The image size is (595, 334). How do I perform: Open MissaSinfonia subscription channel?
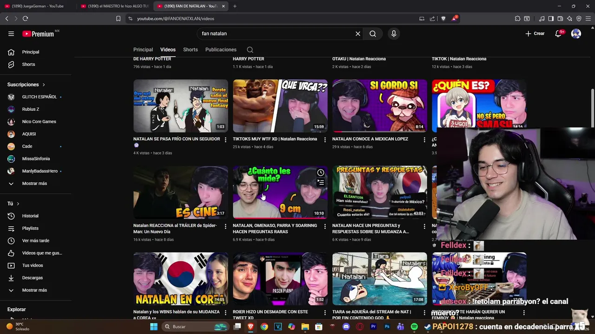pyautogui.click(x=35, y=159)
